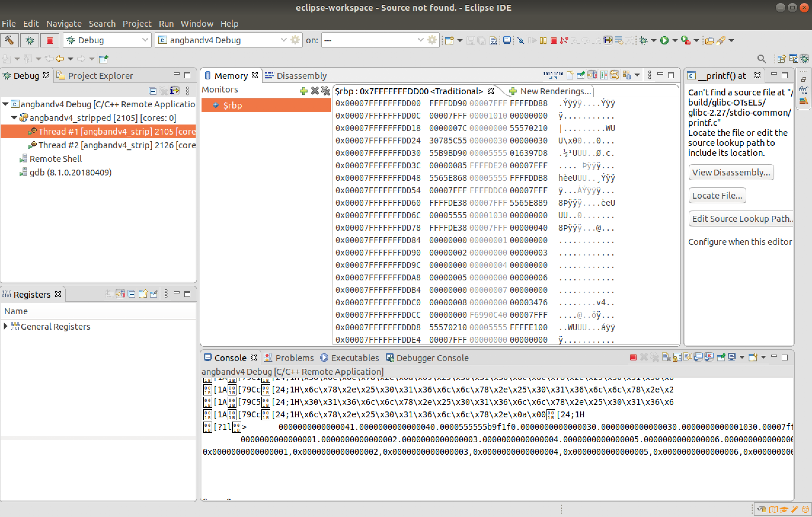Image resolution: width=812 pixels, height=517 pixels.
Task: Click the Edit Source Lookup Path button
Action: (741, 218)
